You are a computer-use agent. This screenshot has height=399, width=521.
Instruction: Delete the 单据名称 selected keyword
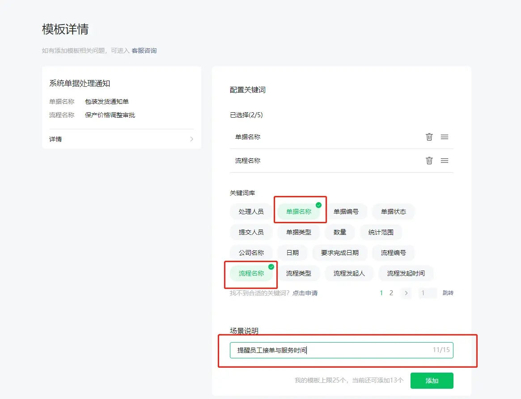429,137
